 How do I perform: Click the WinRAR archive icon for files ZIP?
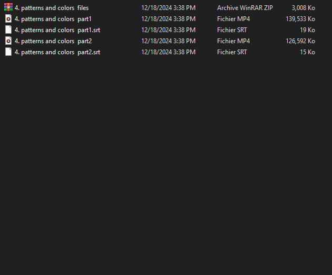[x=8, y=8]
